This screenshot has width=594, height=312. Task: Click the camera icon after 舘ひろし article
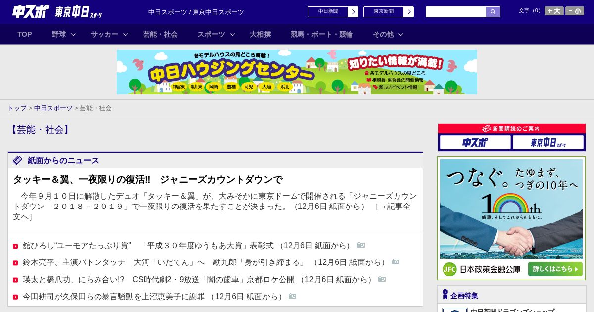[x=361, y=245]
